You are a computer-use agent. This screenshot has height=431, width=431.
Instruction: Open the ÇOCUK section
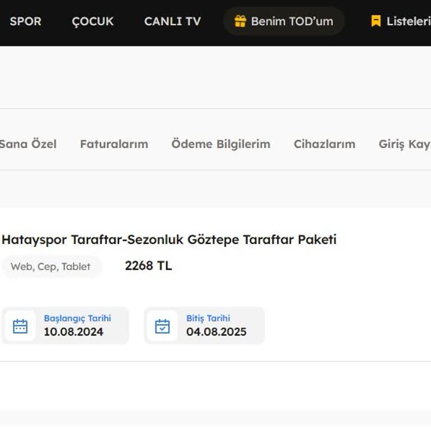point(93,21)
